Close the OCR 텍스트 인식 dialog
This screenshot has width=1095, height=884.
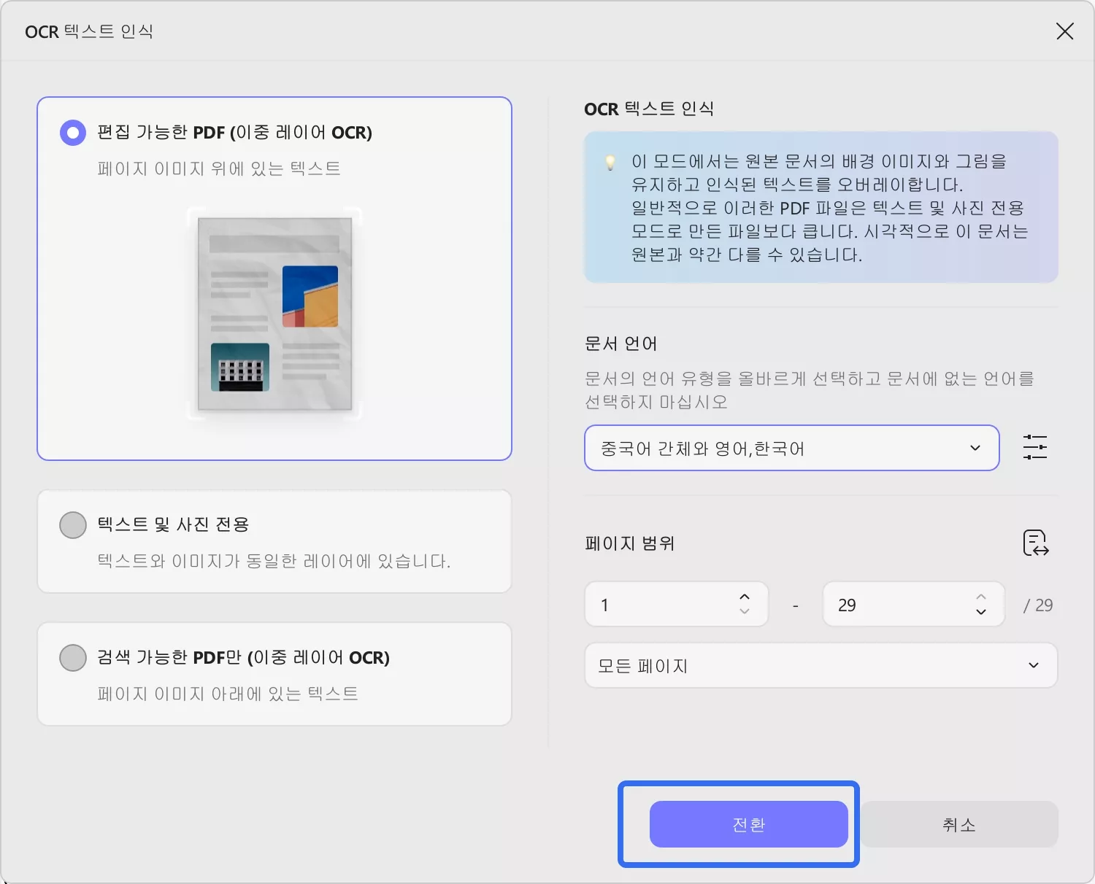click(x=1064, y=31)
